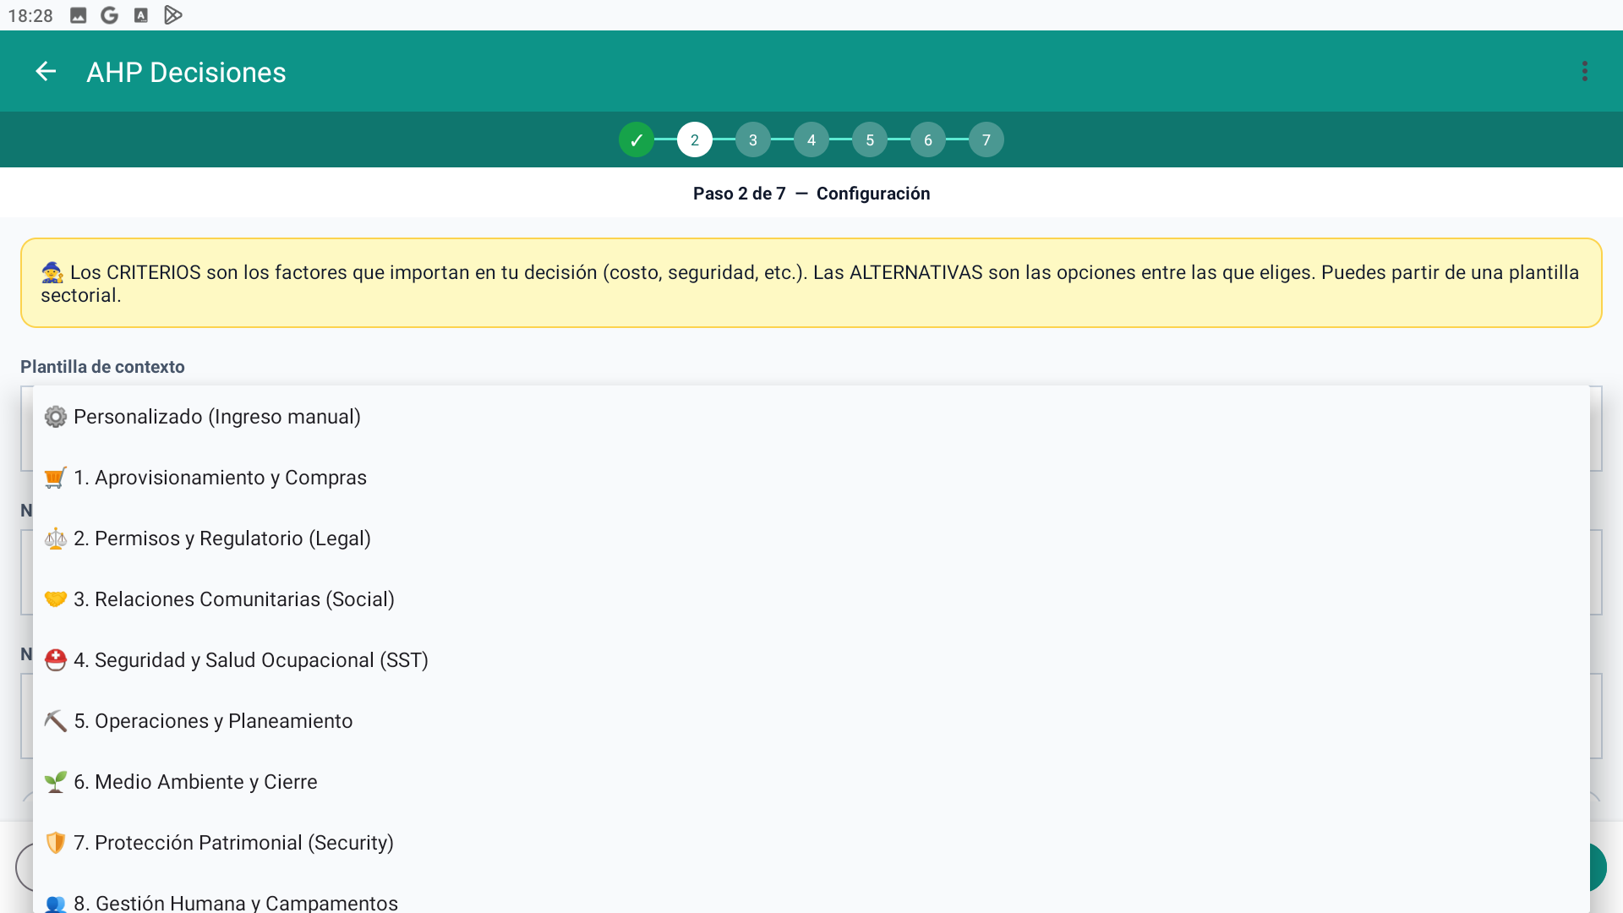Image resolution: width=1623 pixels, height=913 pixels.
Task: Click the CRITERIOS hint text banner
Action: (811, 283)
